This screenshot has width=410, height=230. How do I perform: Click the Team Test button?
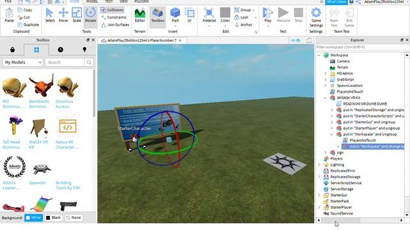click(x=334, y=17)
